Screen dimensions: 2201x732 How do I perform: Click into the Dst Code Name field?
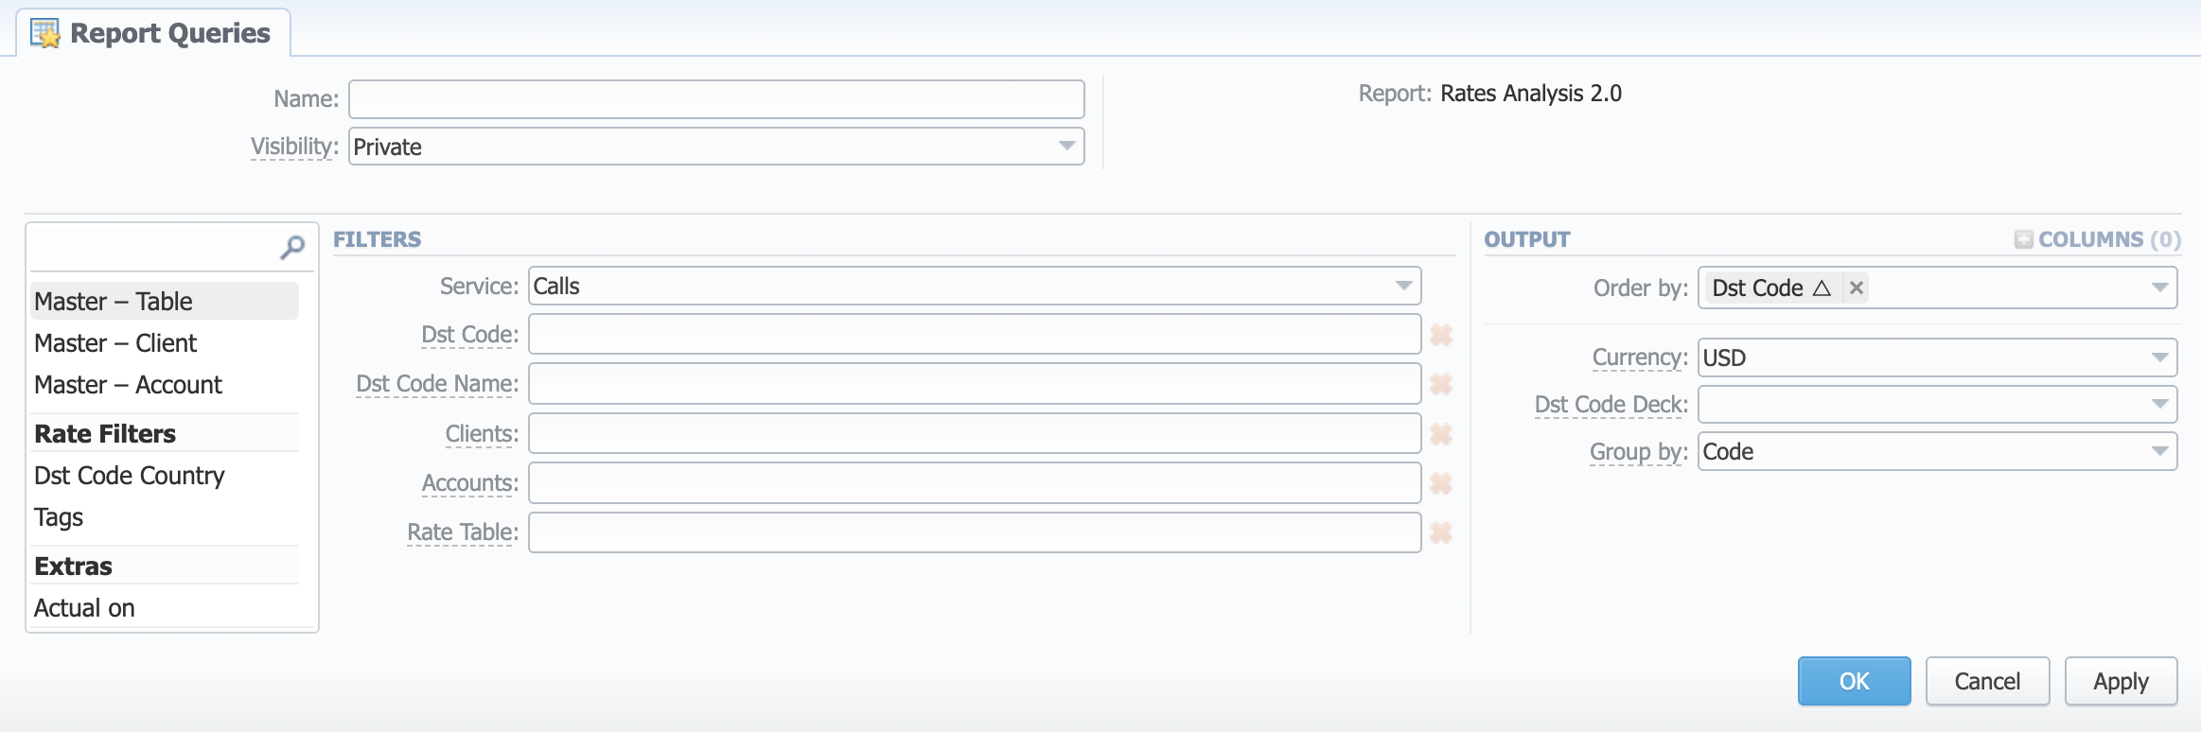pos(975,384)
